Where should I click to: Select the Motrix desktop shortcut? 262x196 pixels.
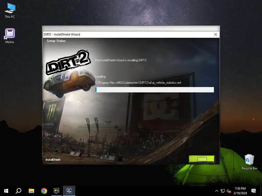pyautogui.click(x=10, y=36)
